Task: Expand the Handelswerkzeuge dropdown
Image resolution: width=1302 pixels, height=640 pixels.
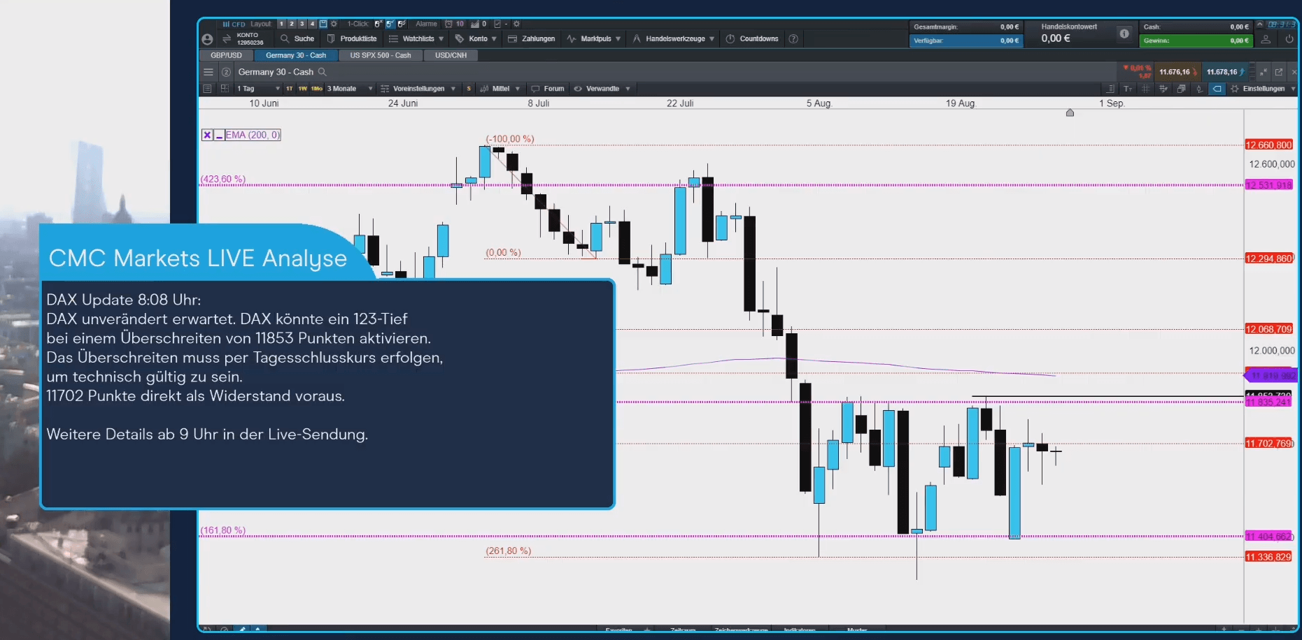Action: coord(674,39)
